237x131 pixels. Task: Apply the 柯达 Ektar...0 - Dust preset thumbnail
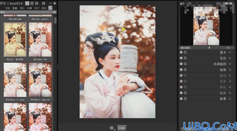(15, 80)
